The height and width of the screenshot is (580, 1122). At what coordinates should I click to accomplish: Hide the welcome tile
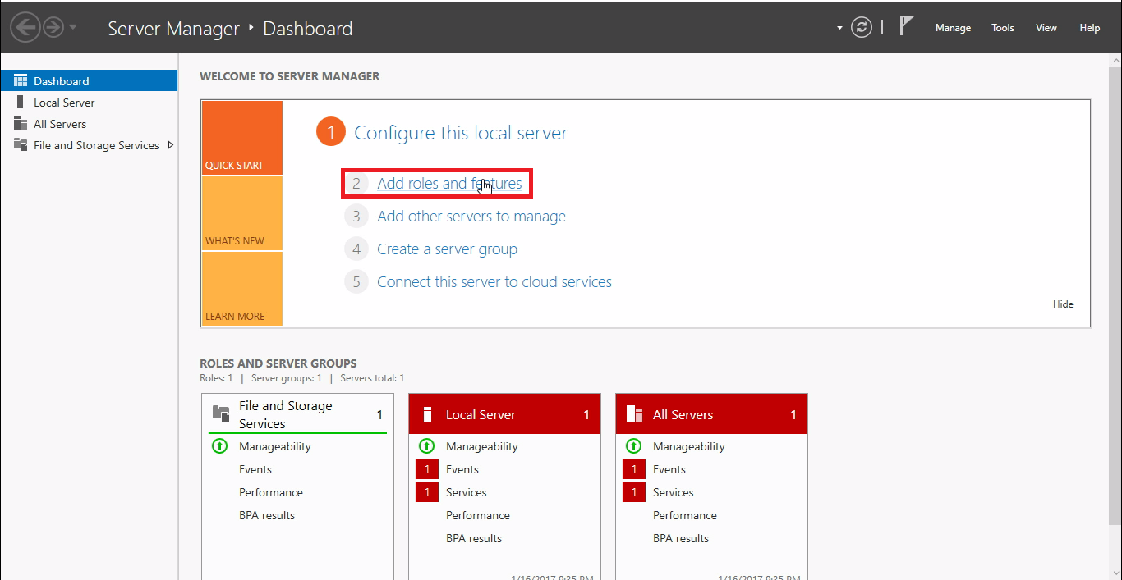pyautogui.click(x=1063, y=304)
